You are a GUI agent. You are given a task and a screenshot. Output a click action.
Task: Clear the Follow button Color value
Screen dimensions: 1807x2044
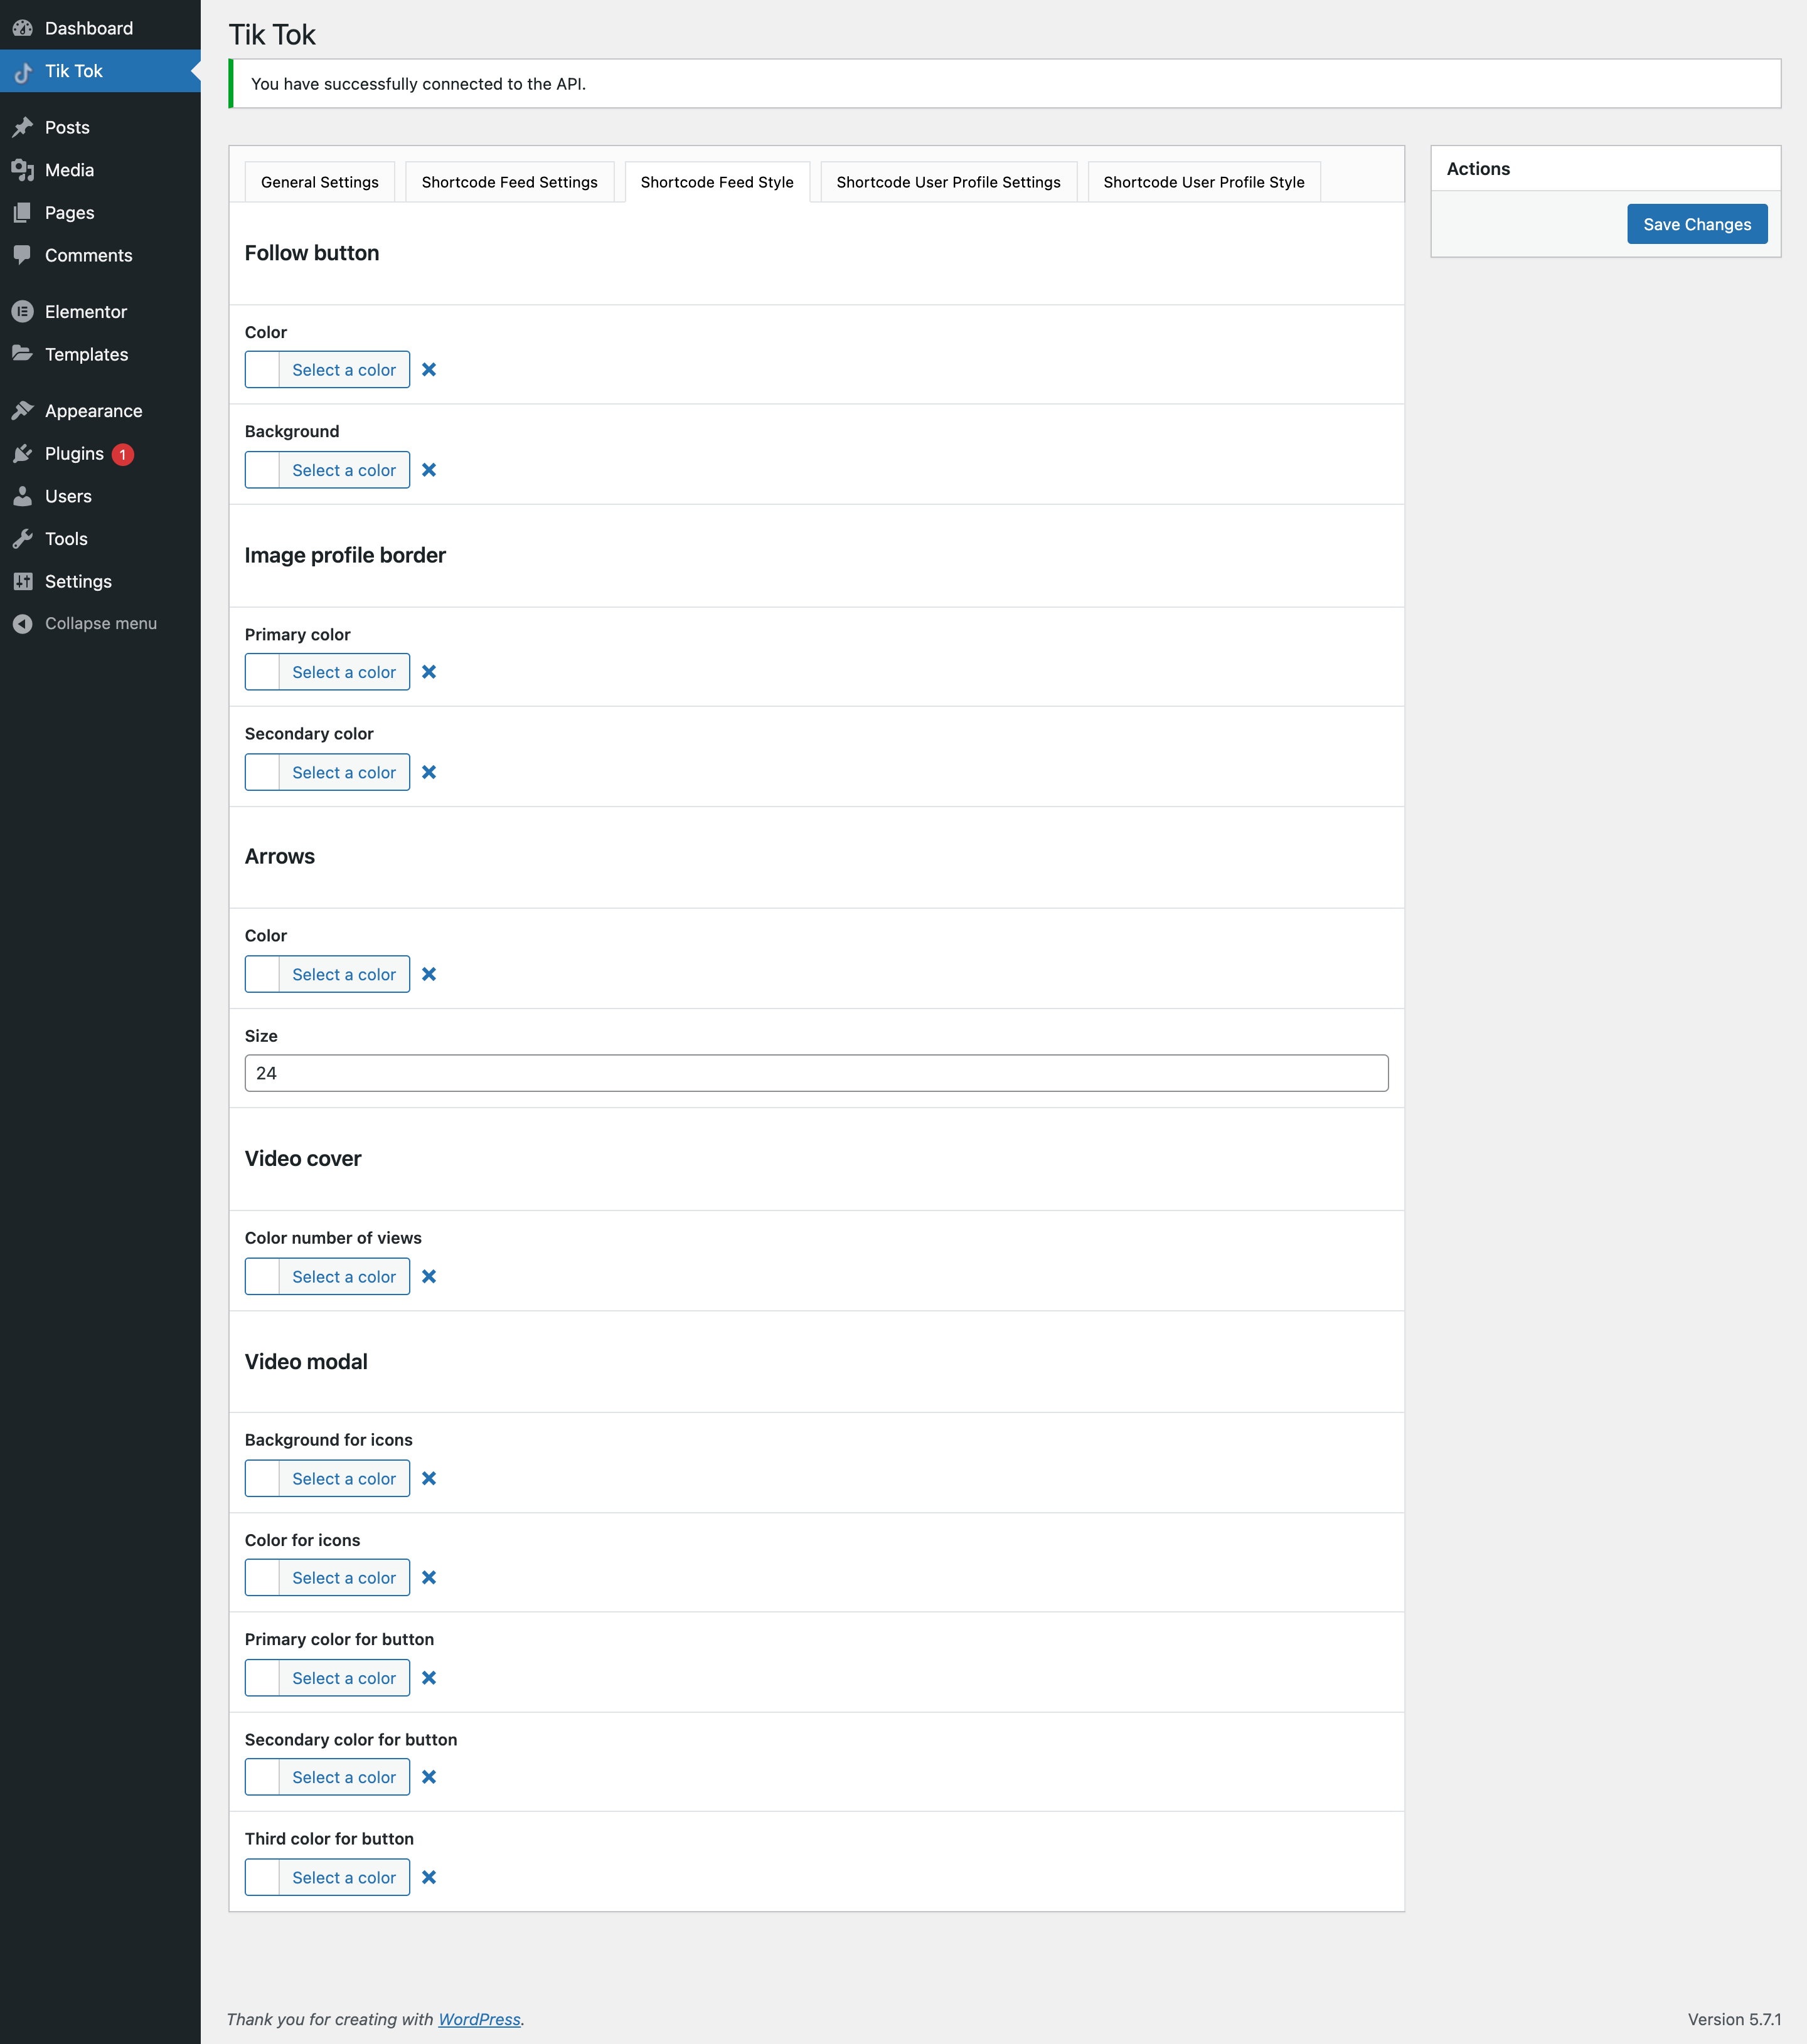429,370
